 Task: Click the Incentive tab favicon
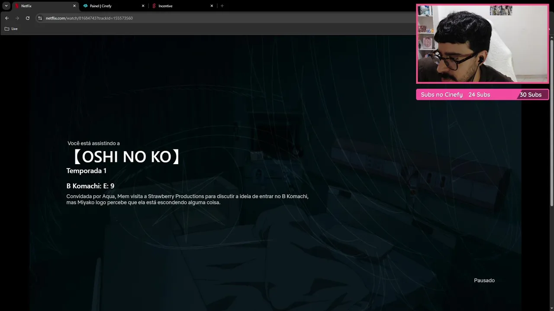tap(154, 6)
